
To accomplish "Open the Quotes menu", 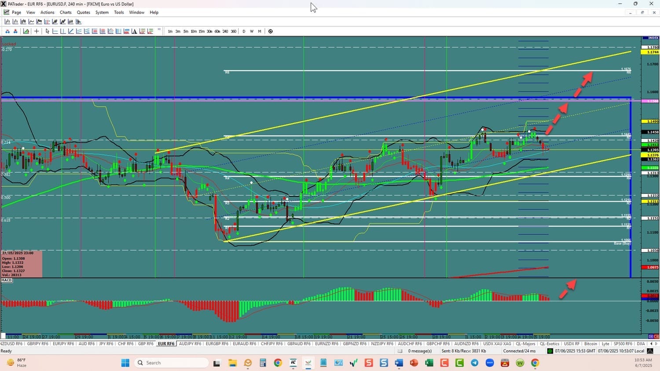I will pos(83,12).
